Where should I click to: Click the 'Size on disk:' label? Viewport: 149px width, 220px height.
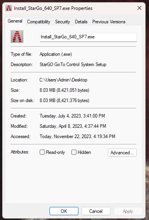23,101
